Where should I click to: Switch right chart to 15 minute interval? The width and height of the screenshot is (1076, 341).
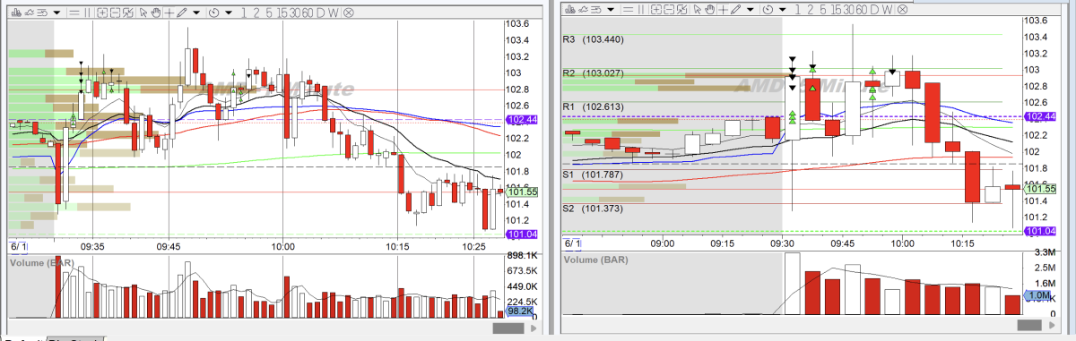pyautogui.click(x=836, y=11)
